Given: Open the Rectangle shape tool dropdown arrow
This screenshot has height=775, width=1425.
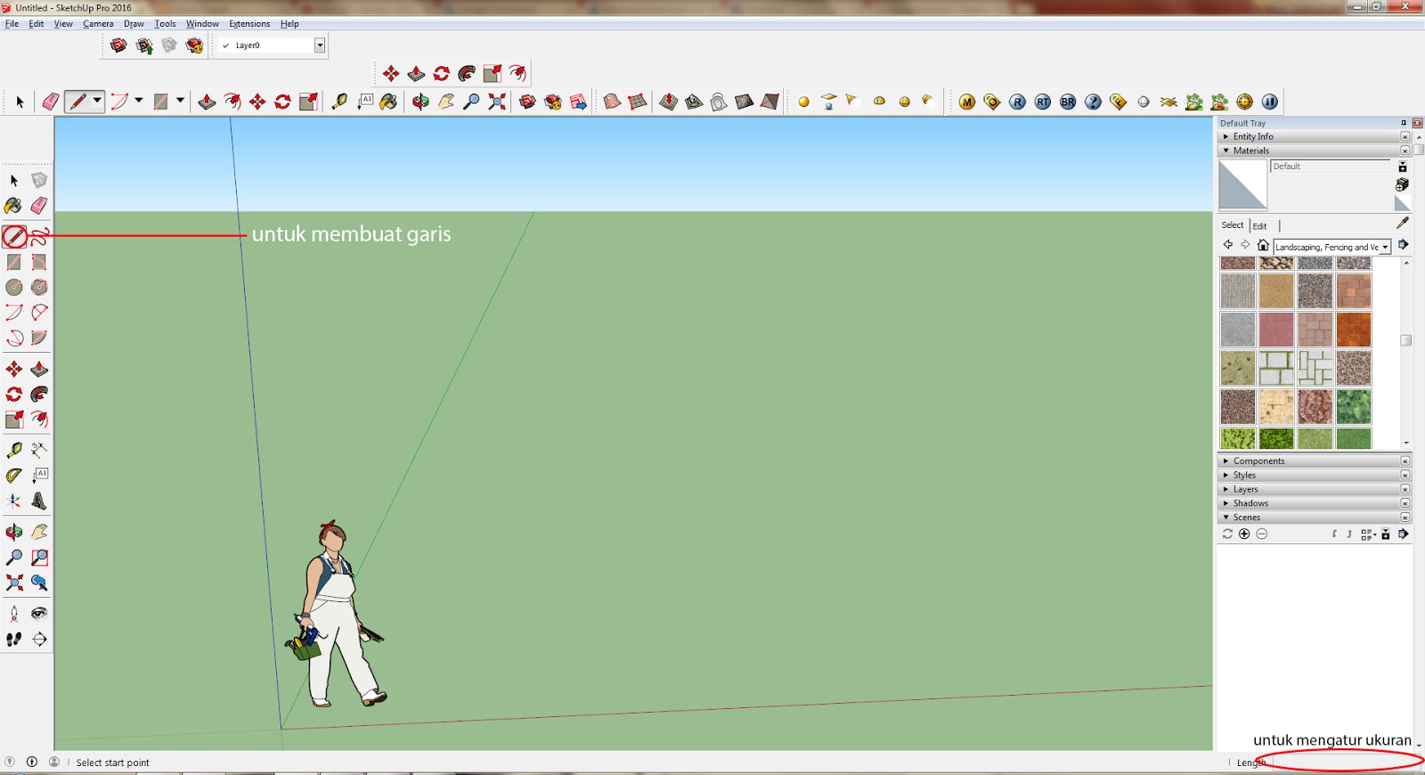Looking at the screenshot, I should click(180, 102).
